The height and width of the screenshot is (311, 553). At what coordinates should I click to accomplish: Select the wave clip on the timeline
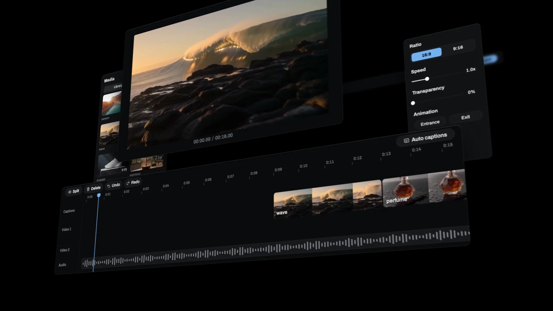[x=327, y=199]
